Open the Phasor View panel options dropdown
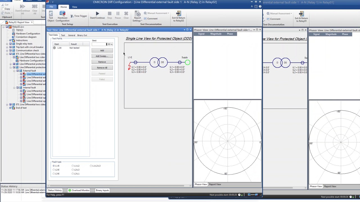The image size is (360, 202). 254,30
